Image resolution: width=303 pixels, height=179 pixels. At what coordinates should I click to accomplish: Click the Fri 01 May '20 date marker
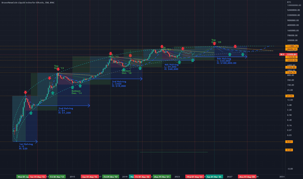coord(142,177)
